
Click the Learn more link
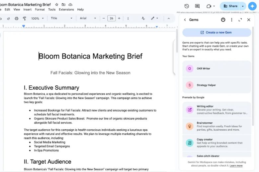tap(236, 166)
